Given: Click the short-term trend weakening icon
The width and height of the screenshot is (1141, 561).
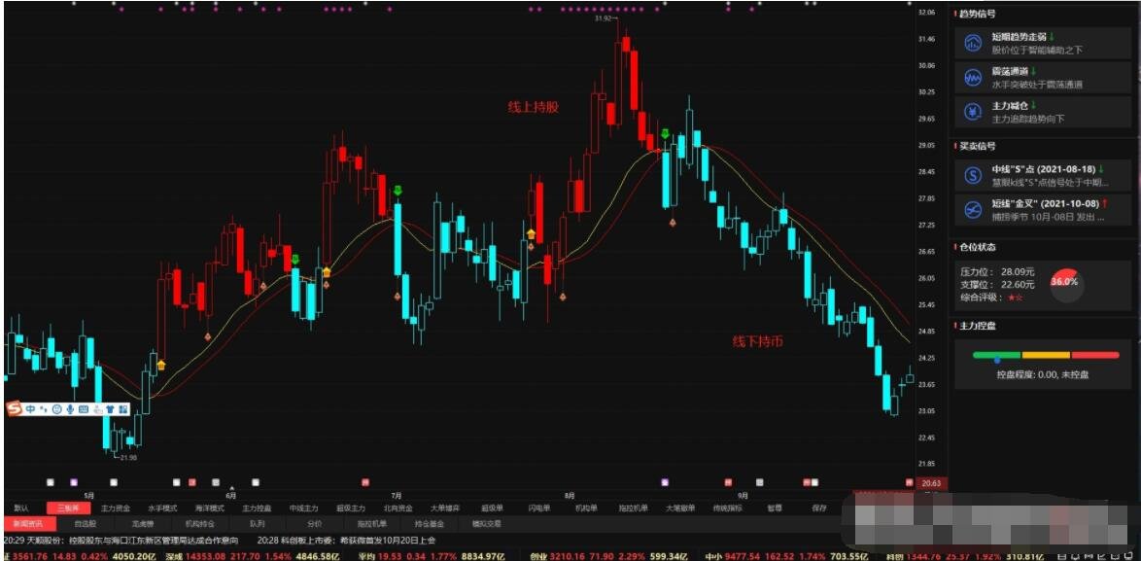Looking at the screenshot, I should (973, 43).
